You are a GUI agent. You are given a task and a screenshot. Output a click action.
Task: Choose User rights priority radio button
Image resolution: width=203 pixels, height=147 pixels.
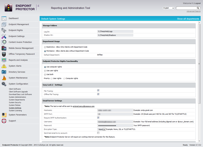[x=52, y=78]
